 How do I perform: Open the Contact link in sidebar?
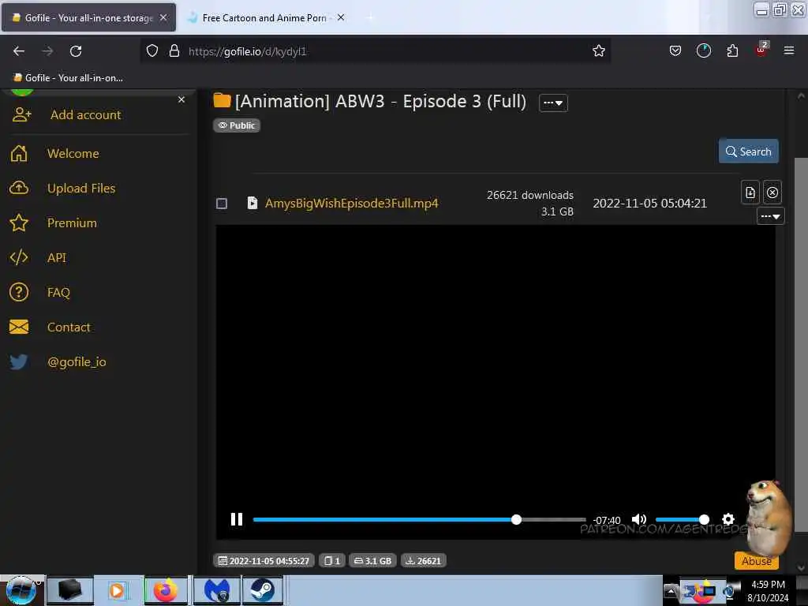click(x=69, y=327)
